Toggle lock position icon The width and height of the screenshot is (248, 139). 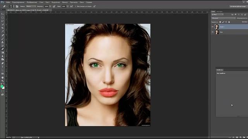(226, 22)
